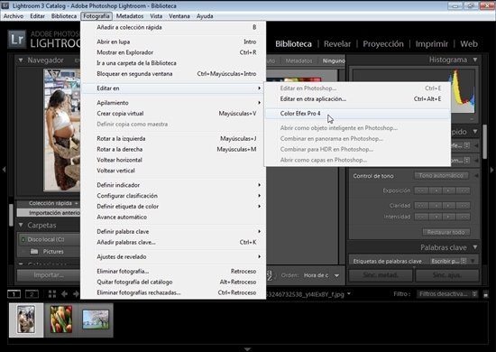Viewport: 496px width, 352px height.
Task: Switch to Proyección module
Action: (x=383, y=43)
